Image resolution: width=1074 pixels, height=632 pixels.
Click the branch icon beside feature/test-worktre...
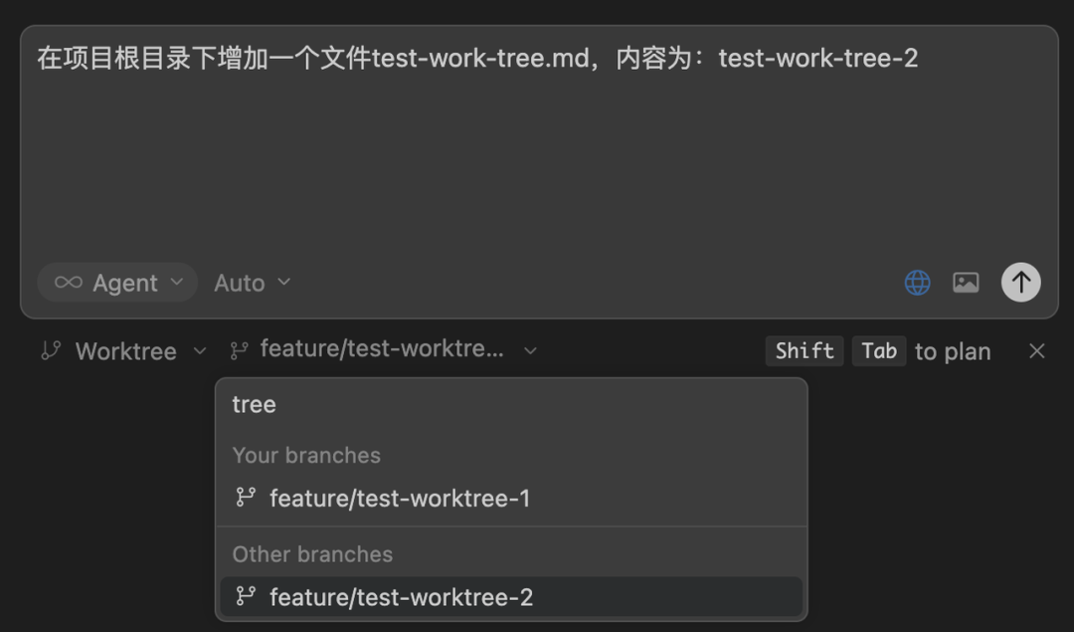(240, 350)
